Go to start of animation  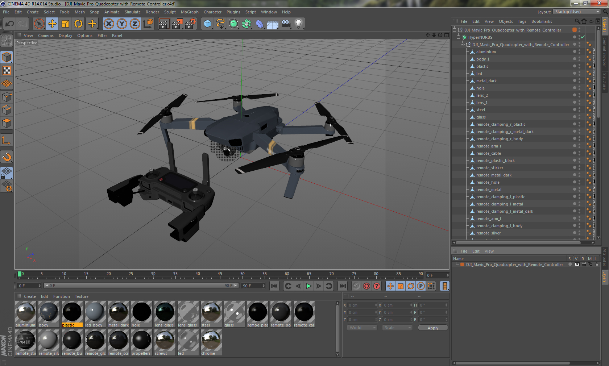click(x=274, y=286)
